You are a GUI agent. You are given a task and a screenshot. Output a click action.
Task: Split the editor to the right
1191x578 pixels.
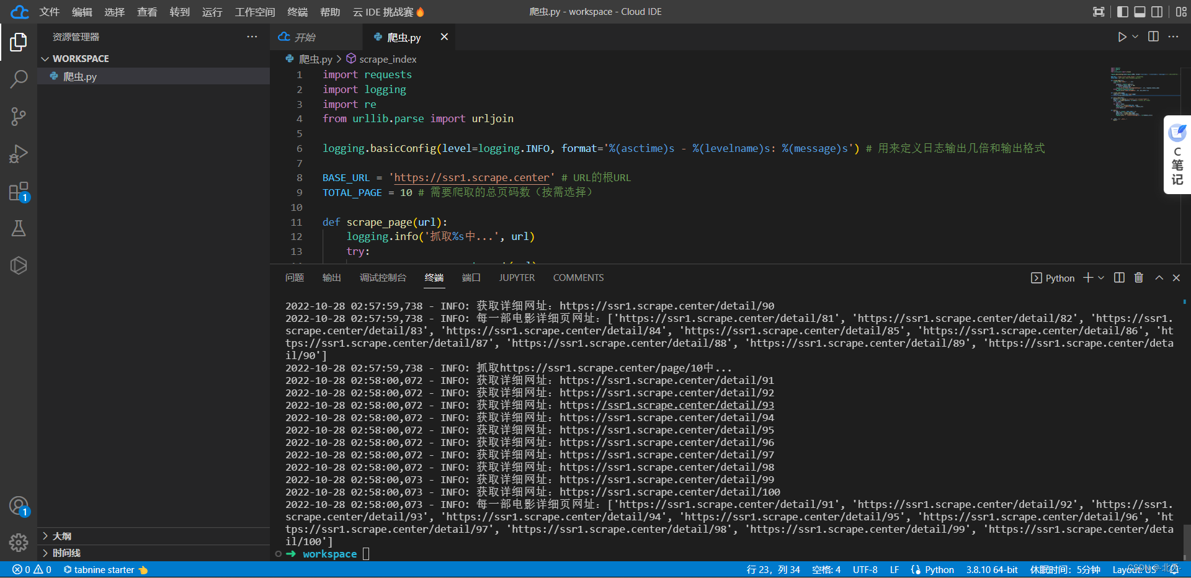tap(1153, 37)
